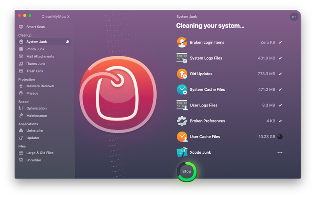Click the "Cleaning your system..." heading
This screenshot has width=316, height=198.
(x=210, y=26)
